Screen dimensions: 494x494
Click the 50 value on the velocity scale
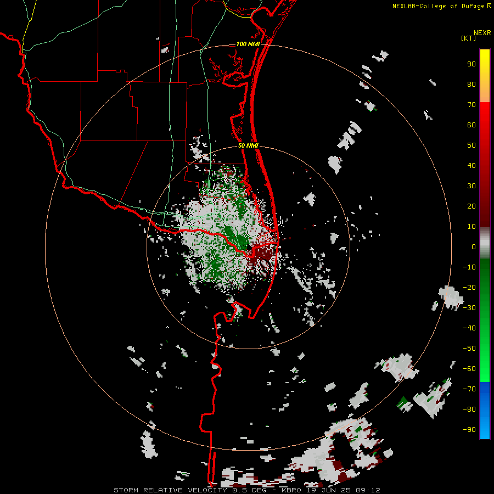pos(471,145)
